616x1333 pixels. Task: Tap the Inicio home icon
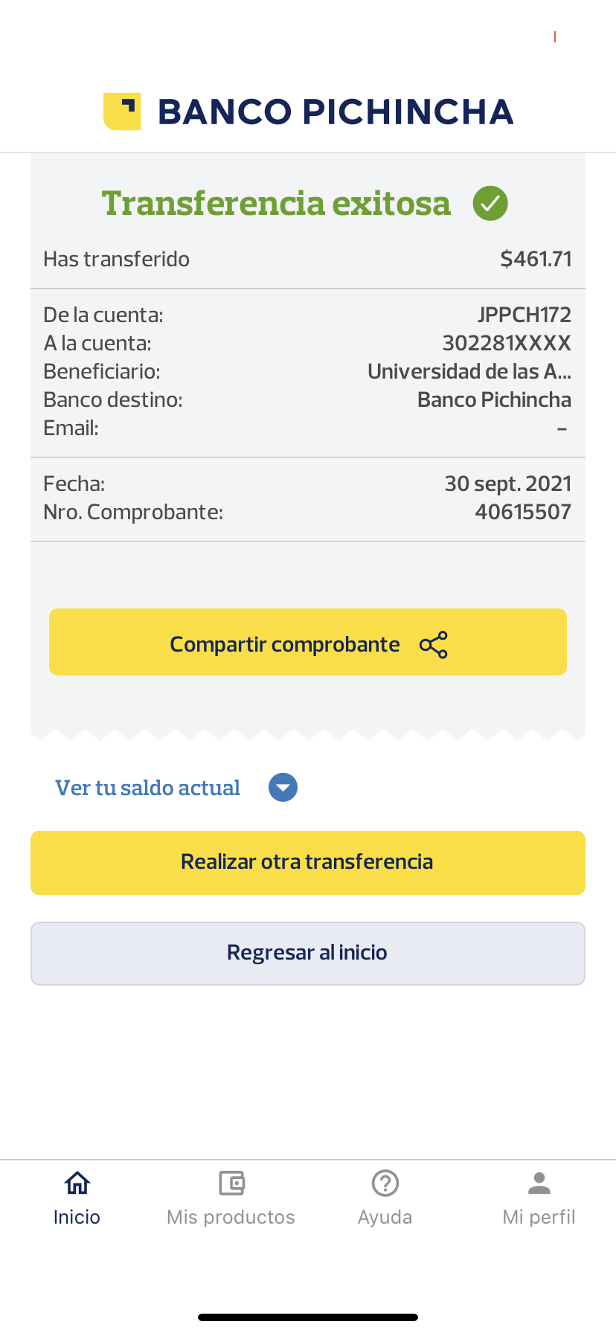click(77, 1182)
